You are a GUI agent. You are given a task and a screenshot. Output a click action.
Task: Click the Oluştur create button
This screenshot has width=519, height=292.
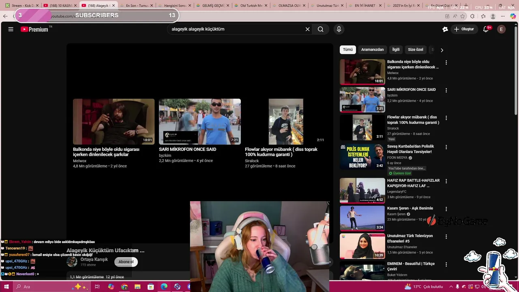(x=464, y=29)
